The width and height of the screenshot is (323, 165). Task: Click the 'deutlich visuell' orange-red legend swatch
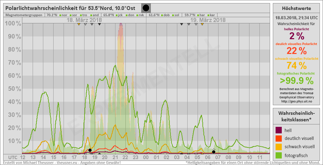tap(279, 139)
